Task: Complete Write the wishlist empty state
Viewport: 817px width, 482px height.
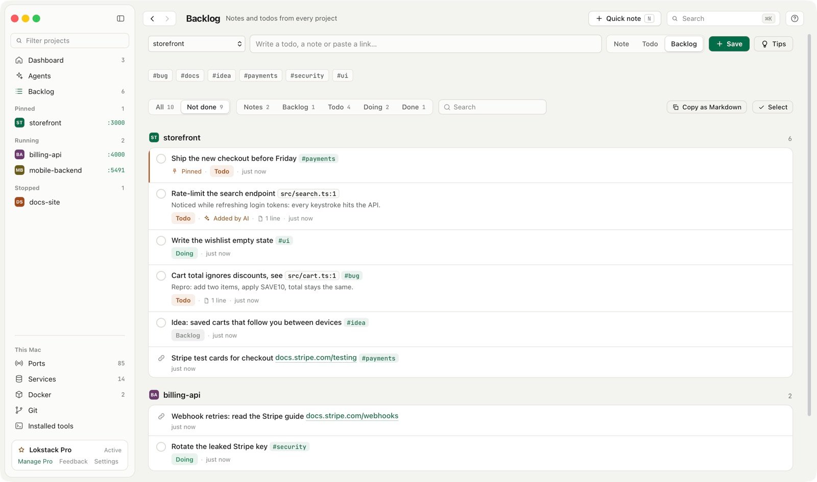Action: click(x=161, y=241)
